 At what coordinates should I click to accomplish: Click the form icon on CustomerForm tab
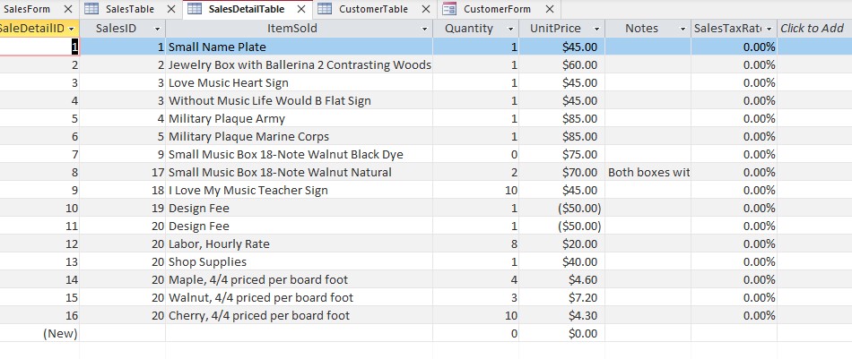448,9
